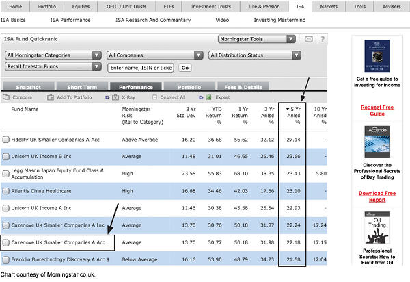Click the Accendo day trading thumbnail
The height and width of the screenshot is (282, 410).
(377, 142)
